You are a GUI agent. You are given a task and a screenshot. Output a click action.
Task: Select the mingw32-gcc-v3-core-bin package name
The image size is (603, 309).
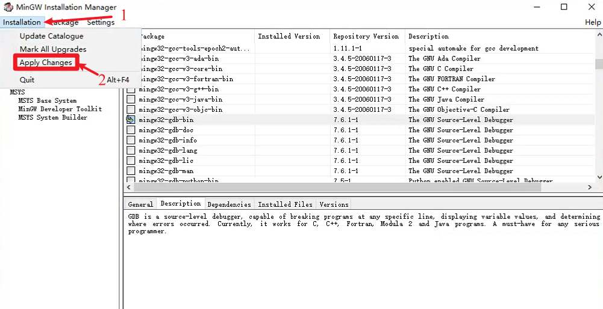coord(181,69)
